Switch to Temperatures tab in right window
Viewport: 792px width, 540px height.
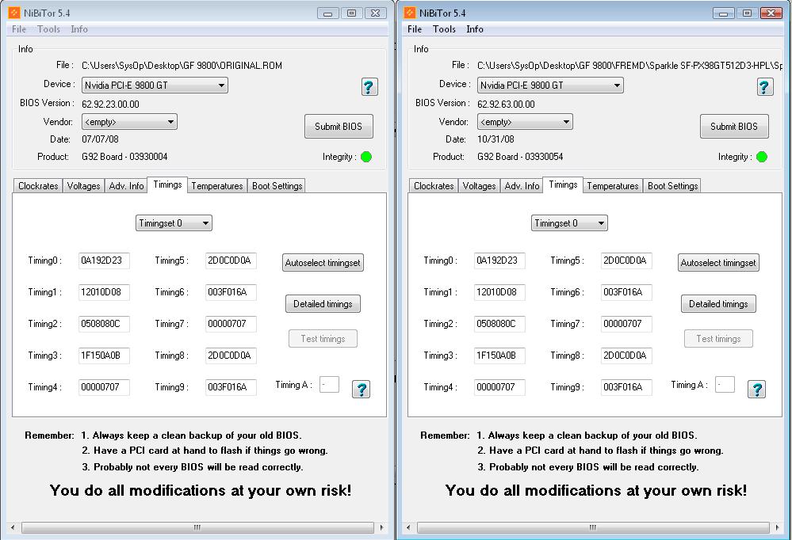point(613,186)
